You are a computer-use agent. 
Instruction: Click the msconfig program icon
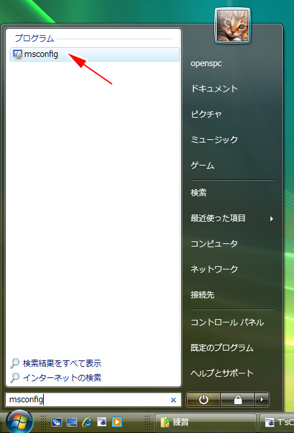[x=18, y=54]
